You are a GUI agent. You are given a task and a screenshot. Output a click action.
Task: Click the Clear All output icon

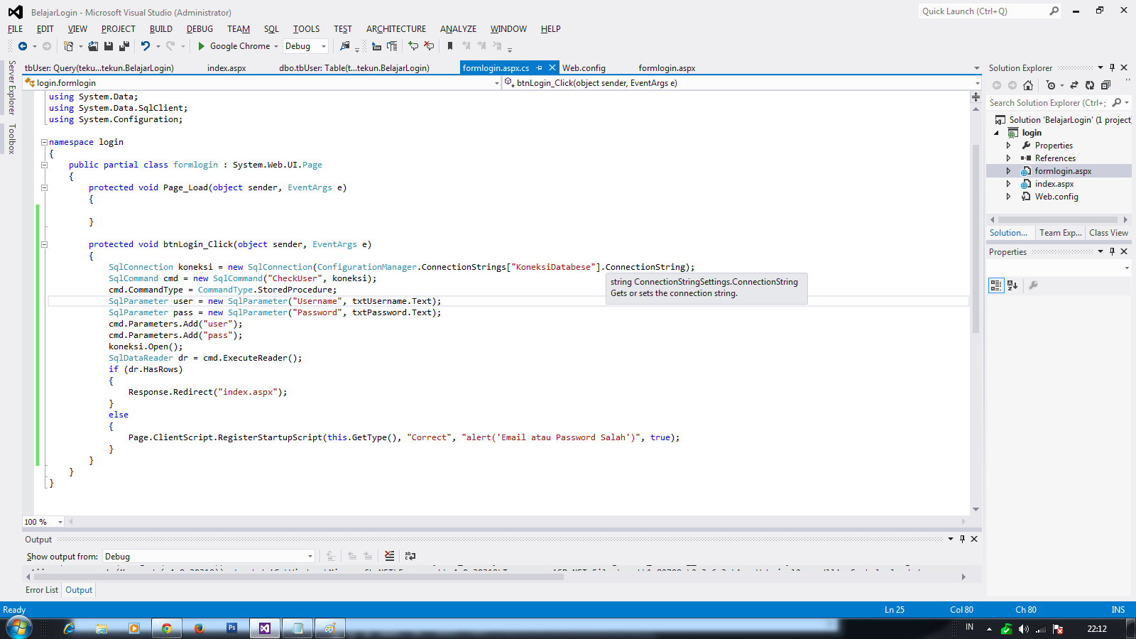coord(389,557)
